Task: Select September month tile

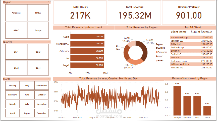Action: click(x=42, y=85)
